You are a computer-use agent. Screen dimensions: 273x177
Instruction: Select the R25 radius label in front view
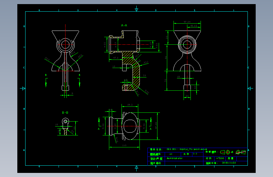(47, 59)
